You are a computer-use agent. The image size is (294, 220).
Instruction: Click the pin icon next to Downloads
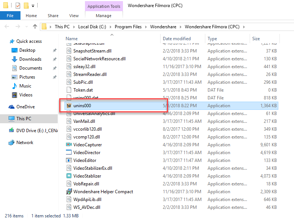54,59
